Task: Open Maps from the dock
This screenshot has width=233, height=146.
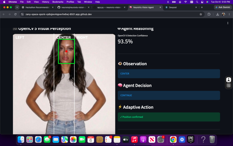Action: click(64, 140)
